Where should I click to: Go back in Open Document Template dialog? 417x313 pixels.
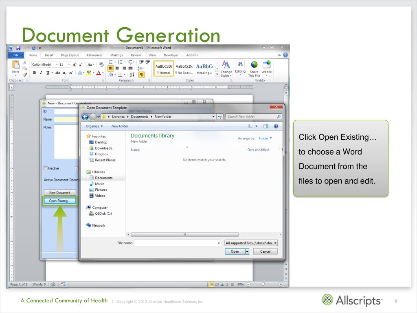85,117
